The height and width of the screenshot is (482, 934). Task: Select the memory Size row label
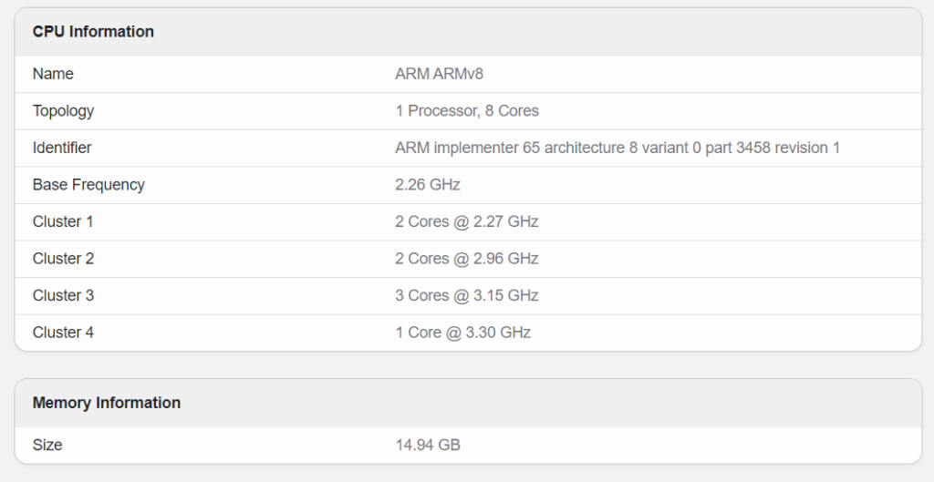tap(47, 446)
